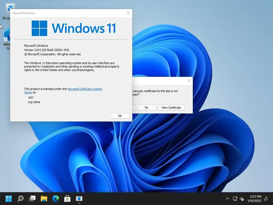Close the security certificate dialog
This screenshot has width=273, height=205.
(189, 81)
